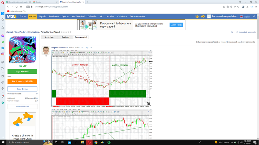Open price action YouTube bookmark
This screenshot has width=259, height=145.
pos(17,11)
